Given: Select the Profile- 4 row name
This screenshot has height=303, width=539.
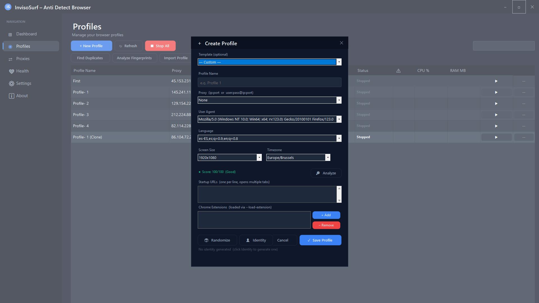Looking at the screenshot, I should (x=81, y=126).
